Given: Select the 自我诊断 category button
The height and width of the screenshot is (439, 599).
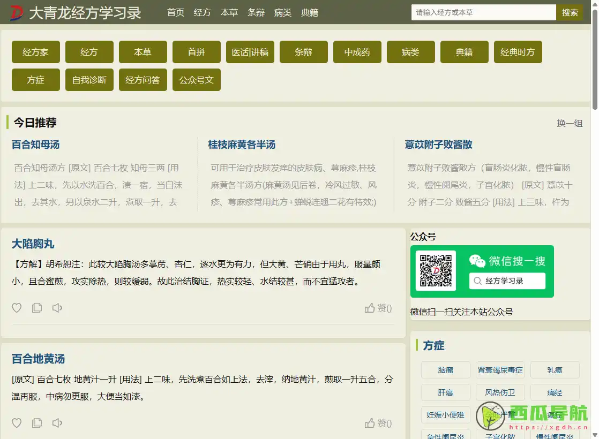Looking at the screenshot, I should tap(89, 79).
